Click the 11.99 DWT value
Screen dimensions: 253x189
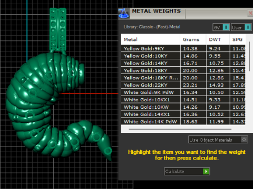point(216,122)
